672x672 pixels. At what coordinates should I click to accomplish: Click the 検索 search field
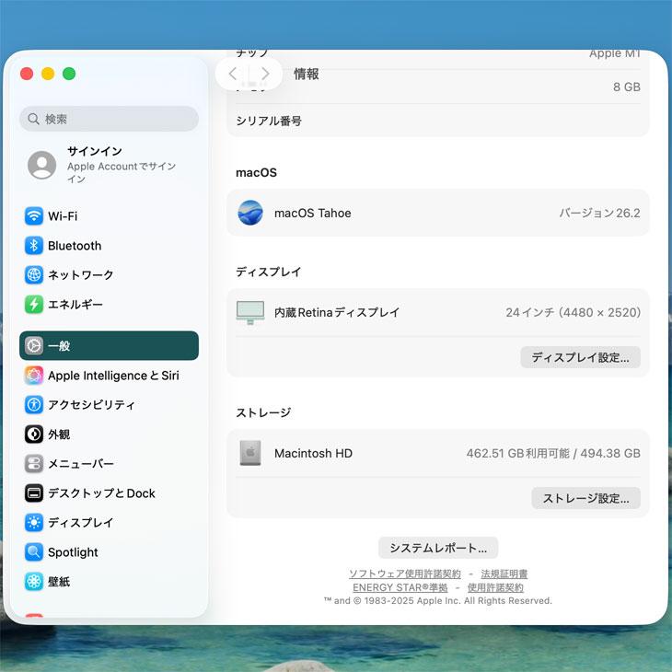[109, 119]
